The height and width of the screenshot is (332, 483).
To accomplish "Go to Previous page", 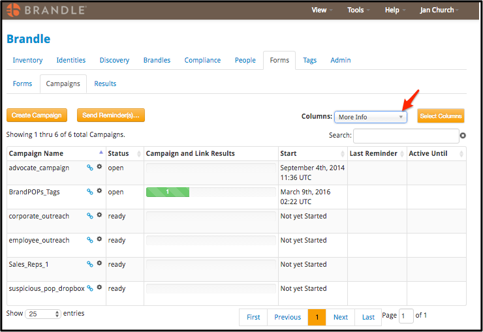I will 288,317.
